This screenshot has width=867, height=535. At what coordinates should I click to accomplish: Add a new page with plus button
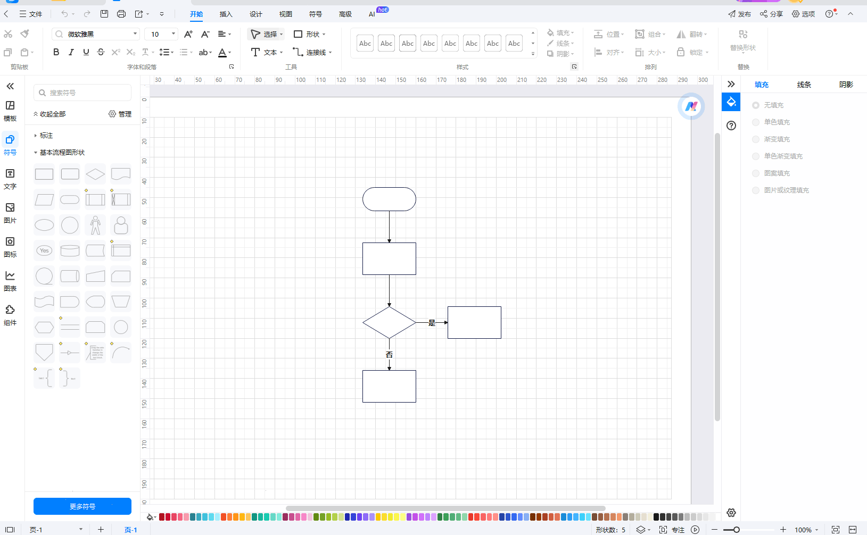pyautogui.click(x=101, y=530)
